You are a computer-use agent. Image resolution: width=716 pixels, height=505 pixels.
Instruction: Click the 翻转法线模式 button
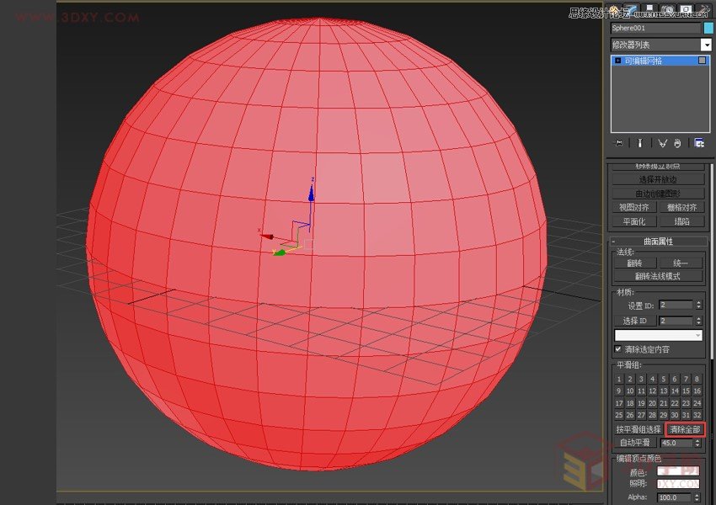pos(660,277)
